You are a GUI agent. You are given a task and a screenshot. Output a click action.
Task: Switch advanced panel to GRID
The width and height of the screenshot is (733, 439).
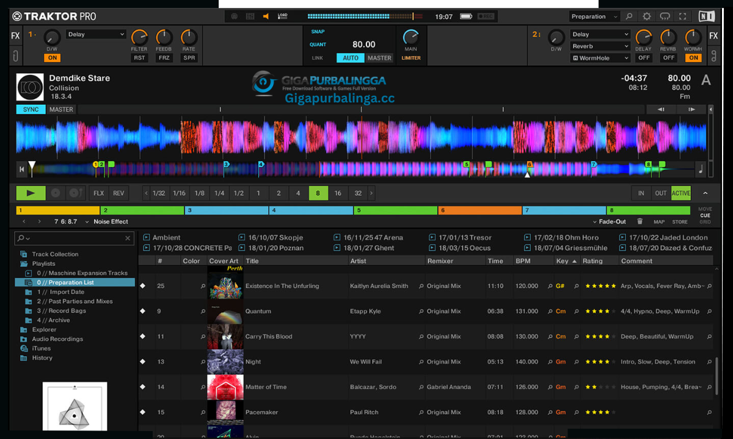pos(705,222)
